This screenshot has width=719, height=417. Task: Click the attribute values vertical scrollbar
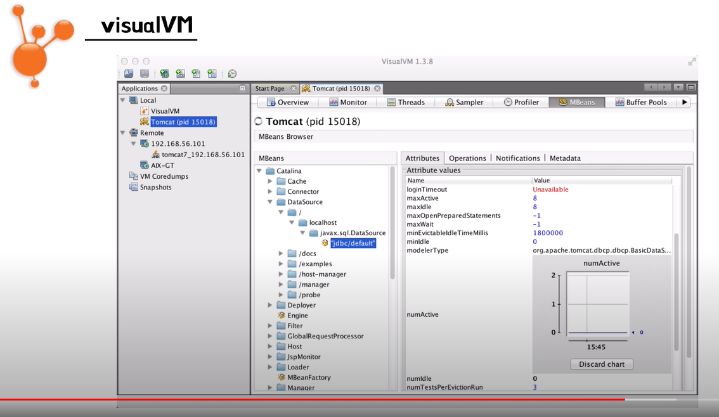pyautogui.click(x=676, y=292)
